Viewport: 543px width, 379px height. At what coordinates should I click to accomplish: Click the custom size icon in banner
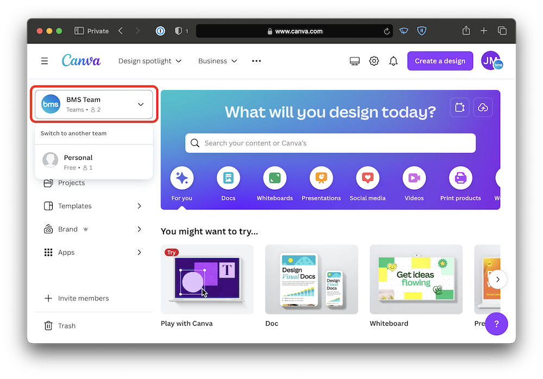coord(460,107)
